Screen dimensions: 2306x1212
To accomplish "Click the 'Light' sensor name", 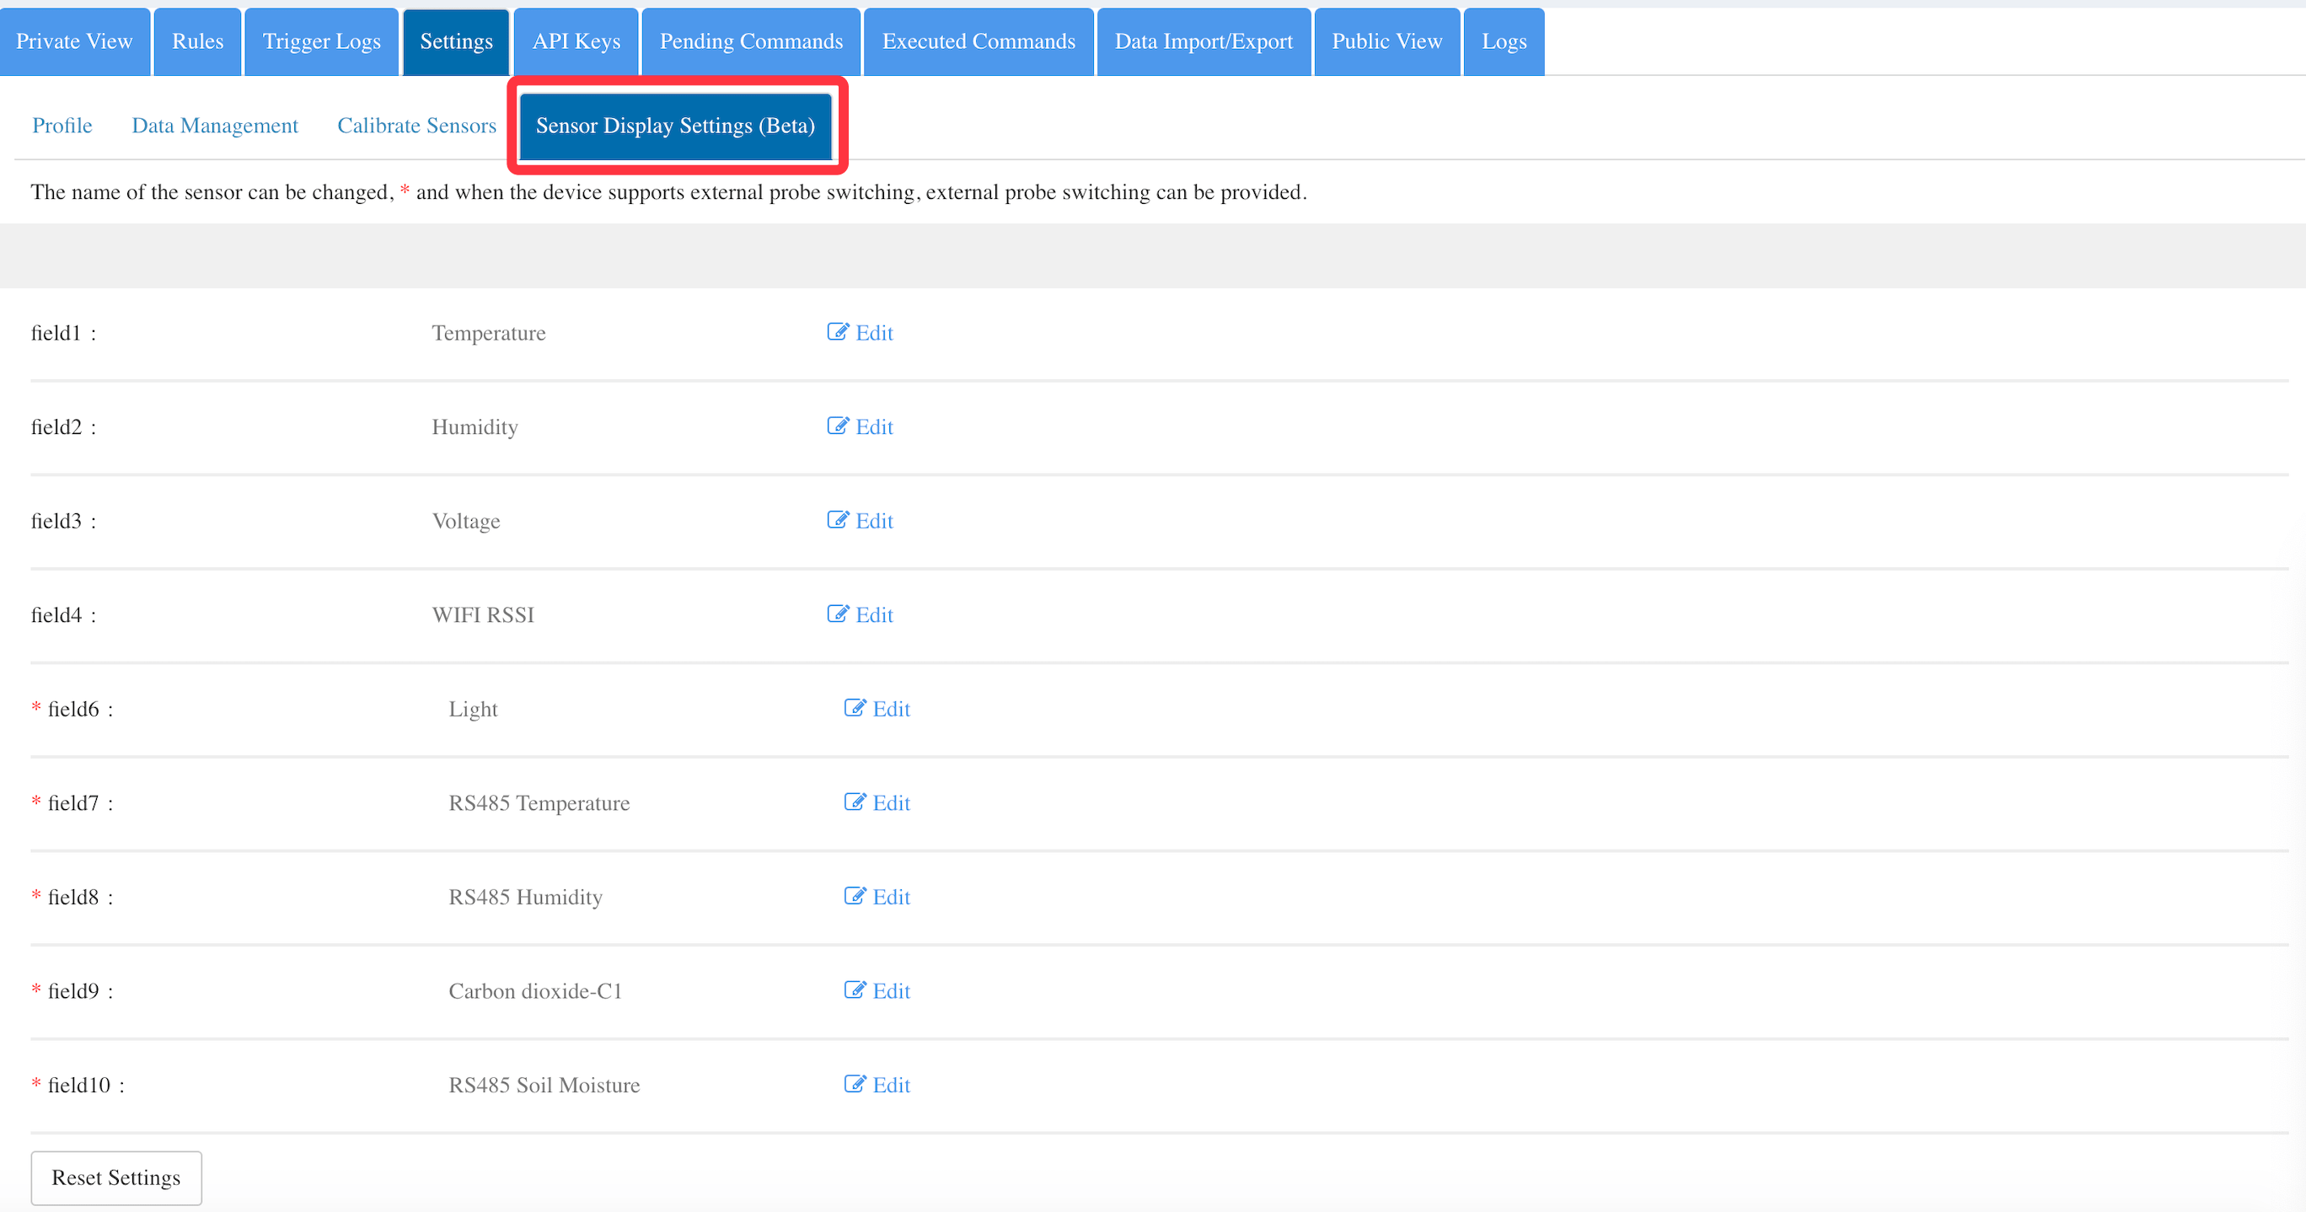I will 473,709.
